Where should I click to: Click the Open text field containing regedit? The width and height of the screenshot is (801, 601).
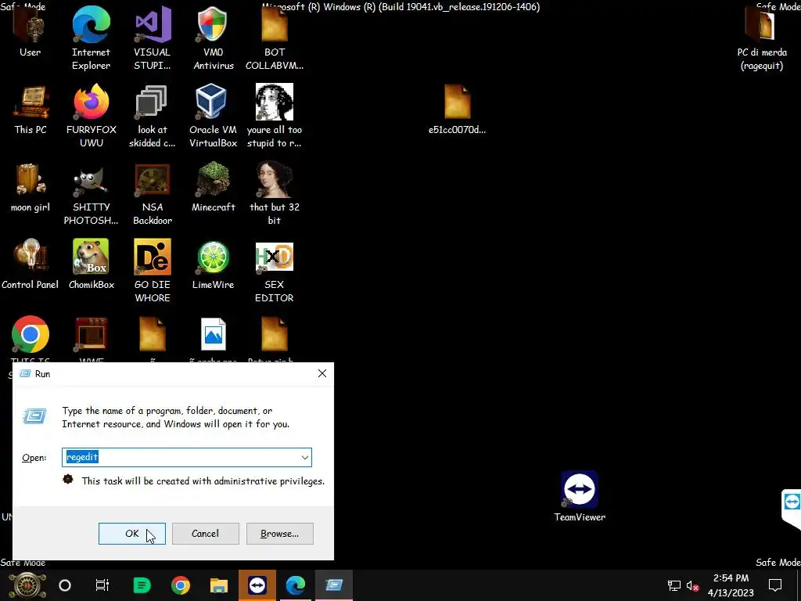[x=186, y=457]
